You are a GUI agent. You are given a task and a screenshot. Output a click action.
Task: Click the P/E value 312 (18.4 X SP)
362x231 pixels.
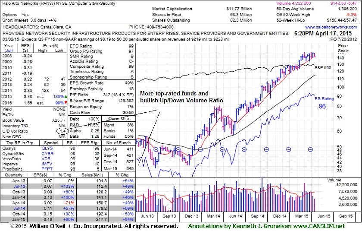point(118,95)
